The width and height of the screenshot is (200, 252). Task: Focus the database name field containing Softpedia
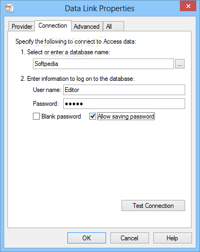[x=103, y=64]
